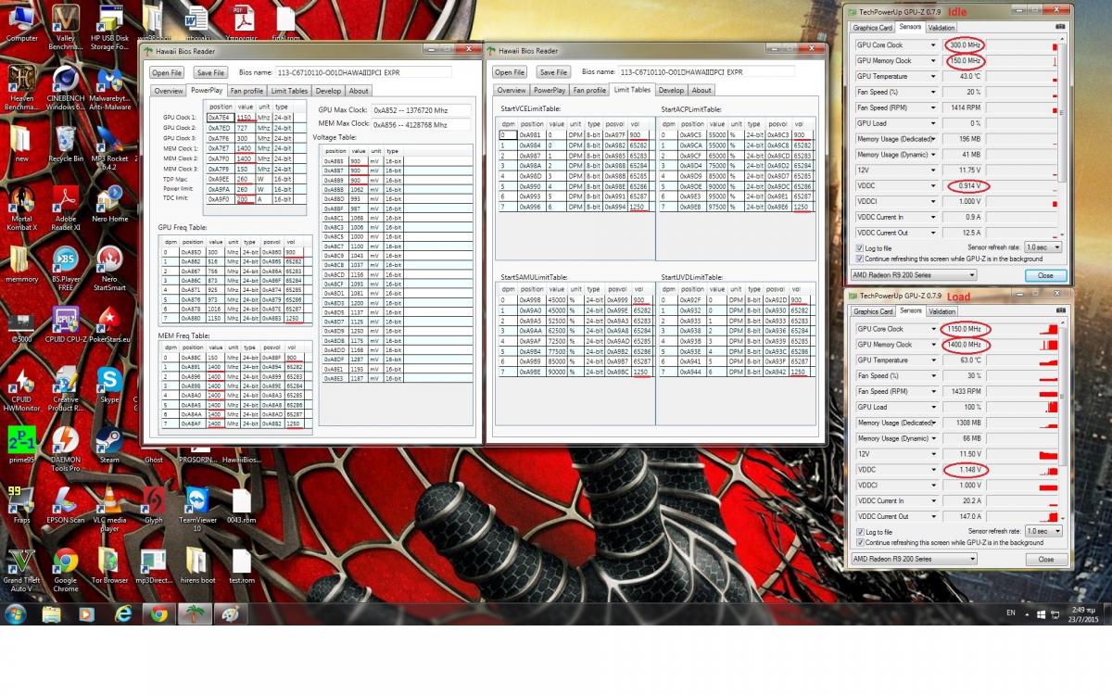Switch to Develop tab in right Hawaii Bios Reader

[x=671, y=90]
